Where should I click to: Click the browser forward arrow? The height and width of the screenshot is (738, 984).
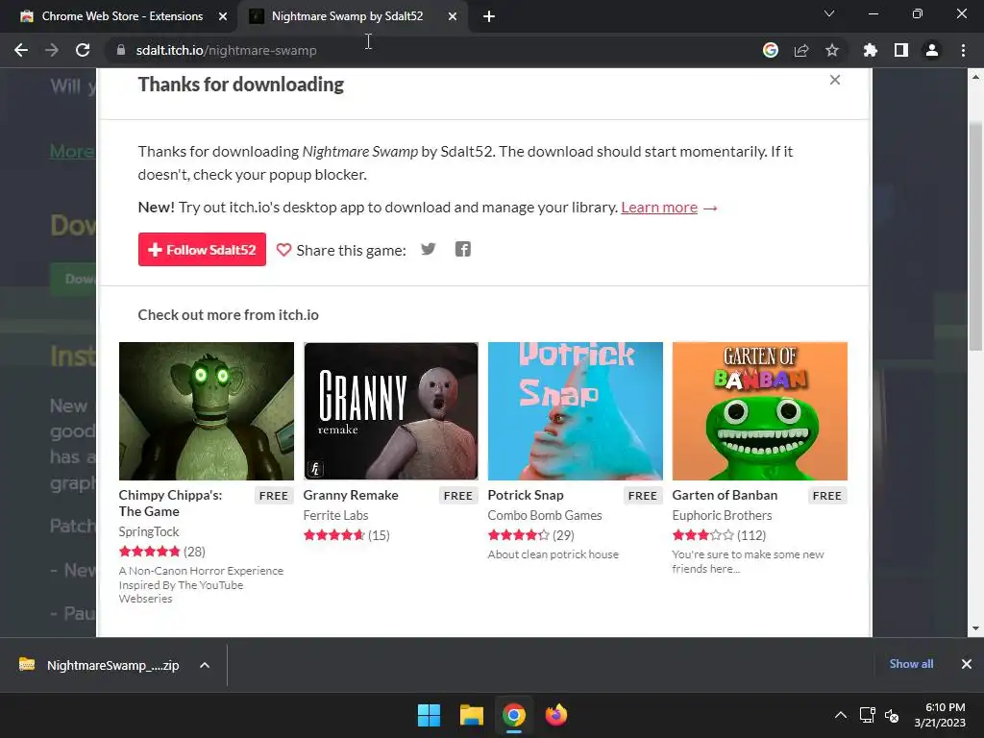[52, 50]
